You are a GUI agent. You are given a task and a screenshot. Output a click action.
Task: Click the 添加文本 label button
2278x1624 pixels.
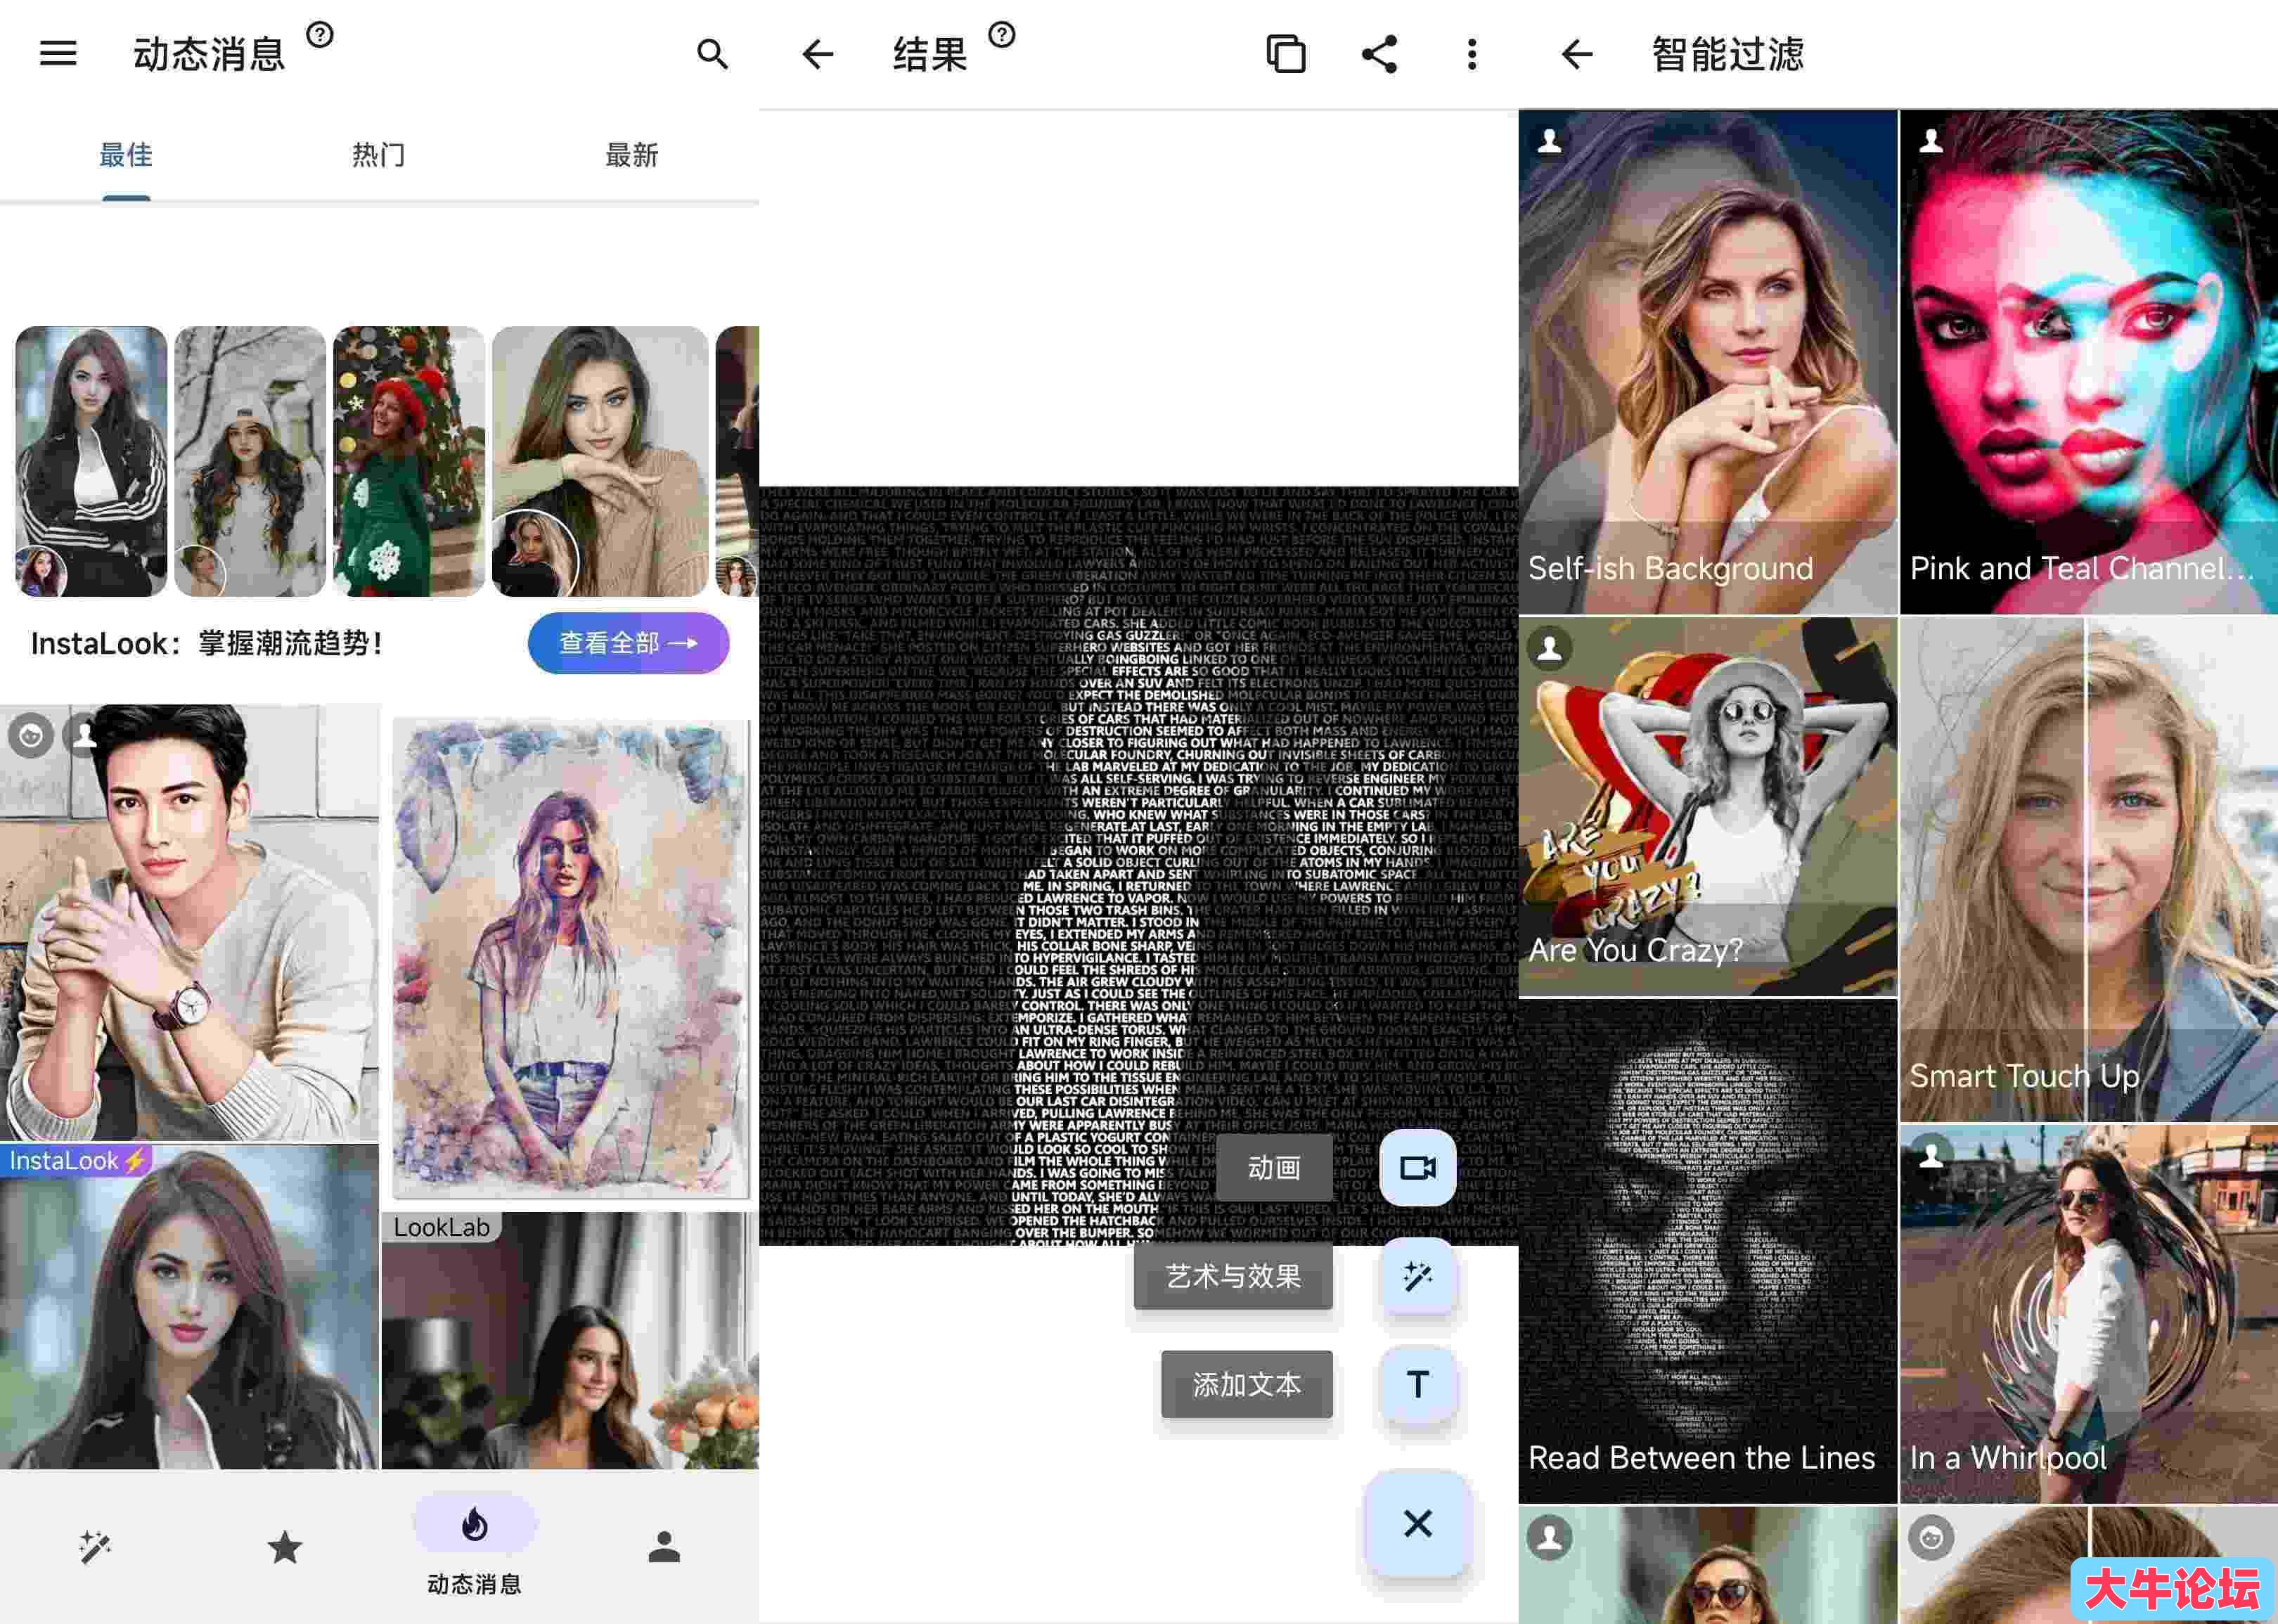pyautogui.click(x=1247, y=1384)
